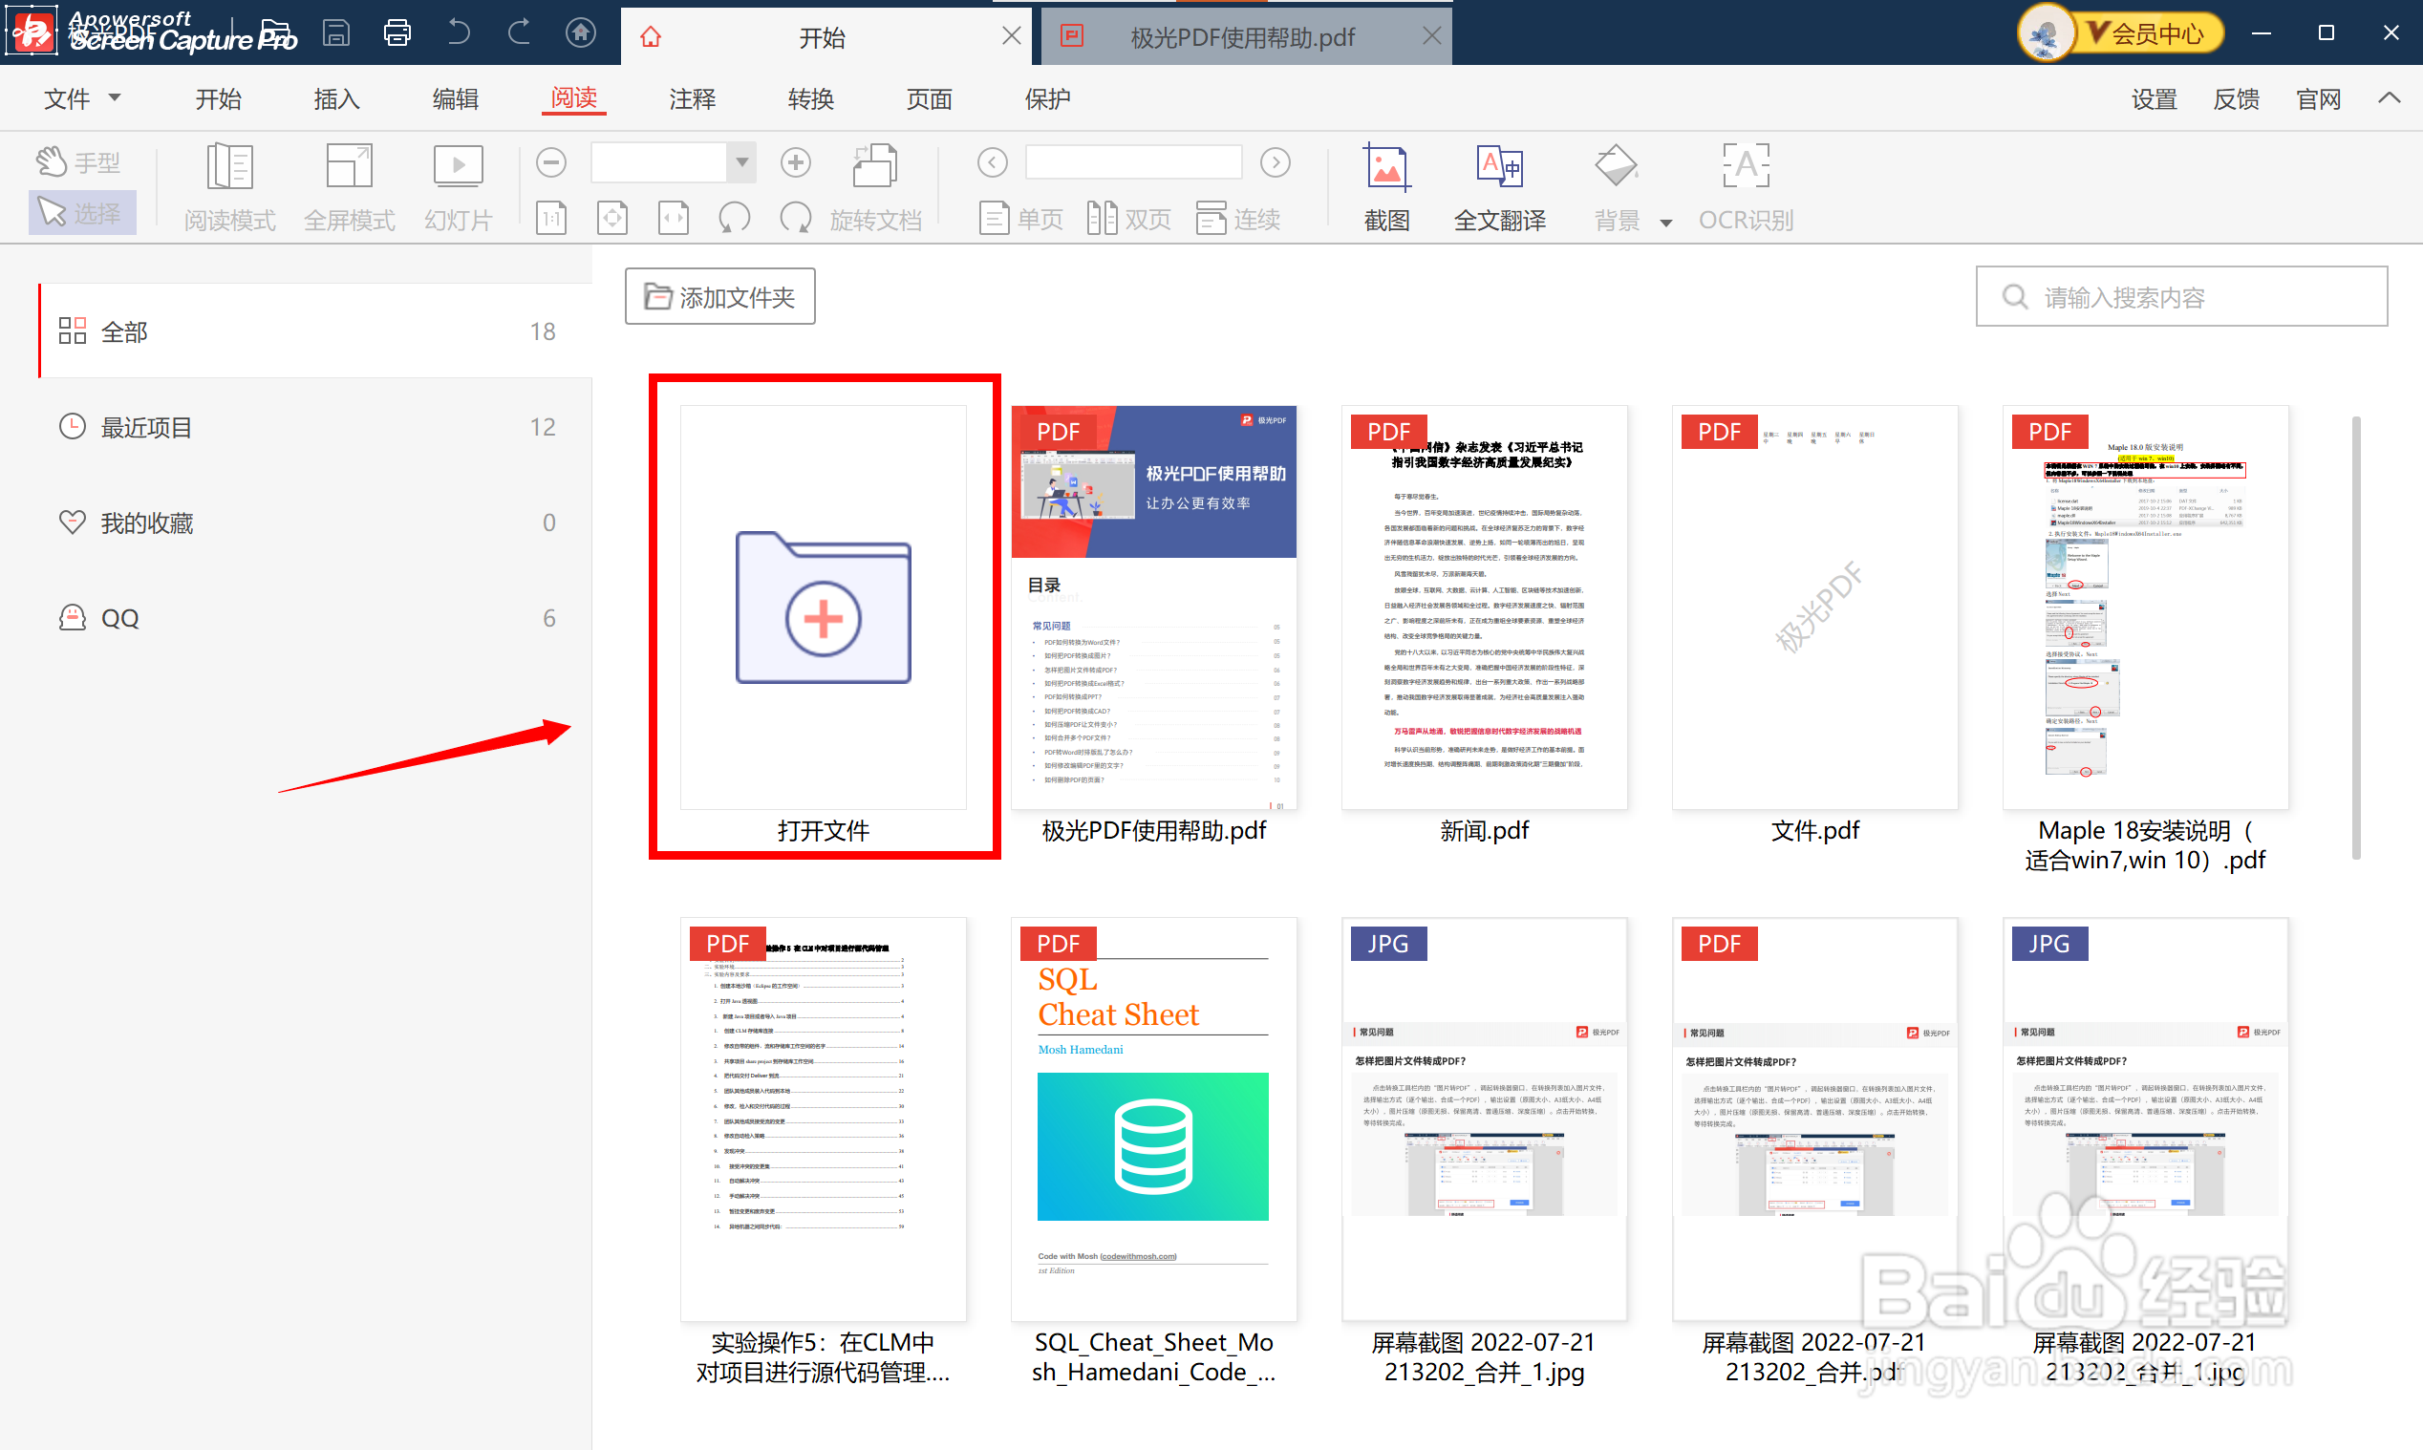Toggle continuous (连续) scrolling view
Screen dimensions: 2423x1450
tap(1238, 218)
